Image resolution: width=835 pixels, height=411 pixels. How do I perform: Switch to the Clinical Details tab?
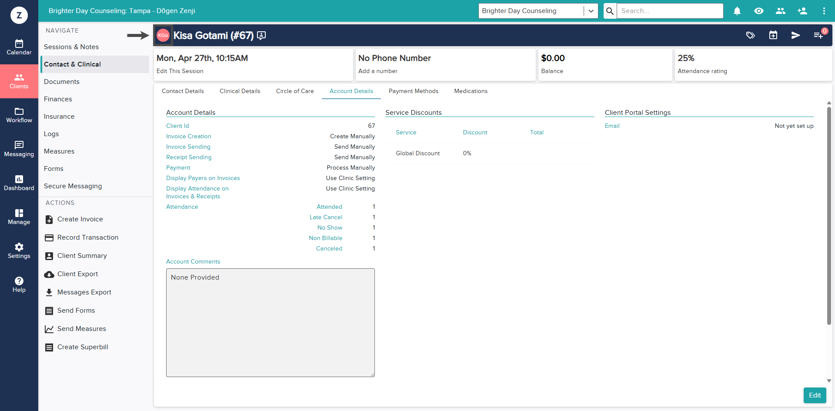coord(240,91)
